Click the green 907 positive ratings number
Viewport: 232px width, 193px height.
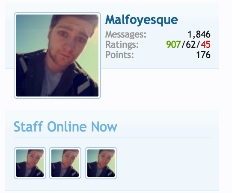(x=173, y=44)
